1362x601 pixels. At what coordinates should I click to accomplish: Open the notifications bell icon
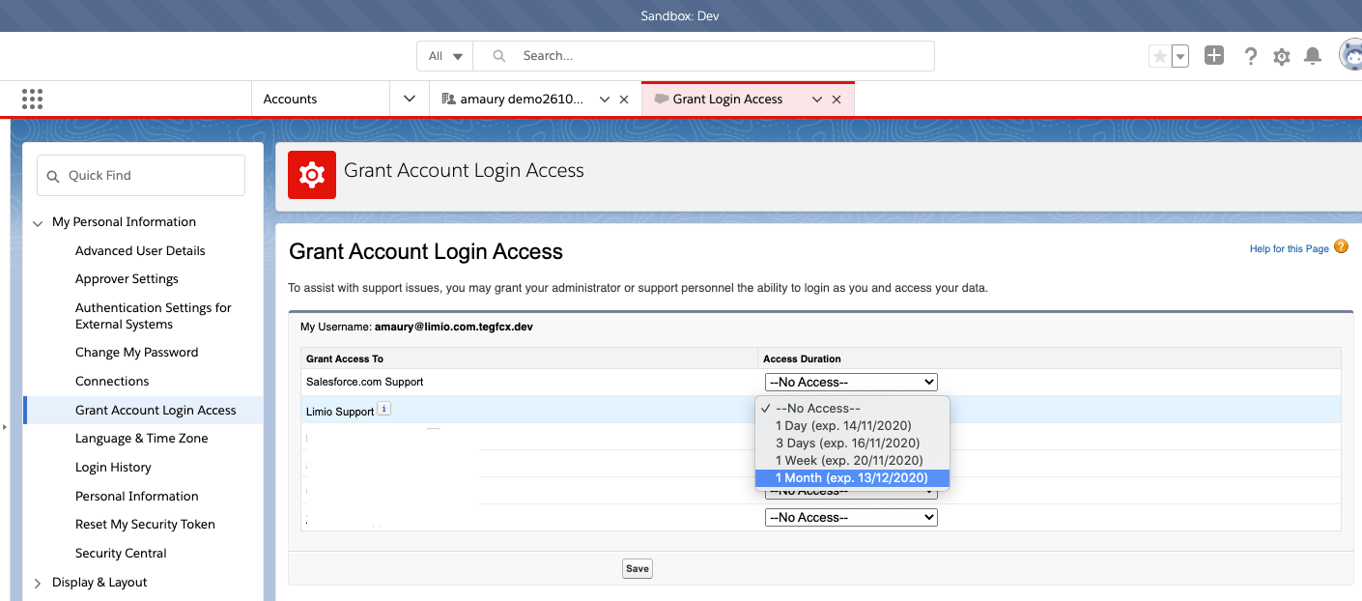point(1313,56)
